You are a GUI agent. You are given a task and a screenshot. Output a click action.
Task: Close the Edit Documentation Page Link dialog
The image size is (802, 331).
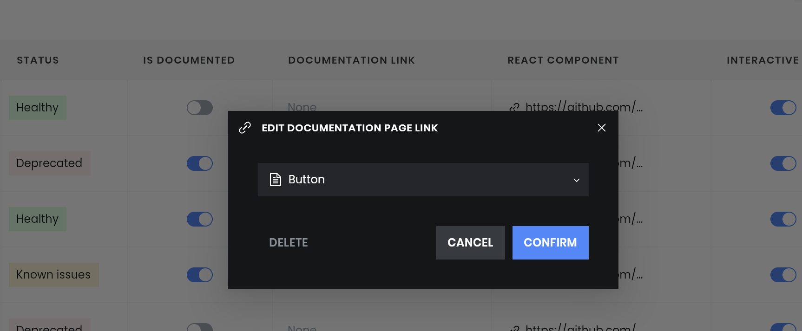pos(601,128)
